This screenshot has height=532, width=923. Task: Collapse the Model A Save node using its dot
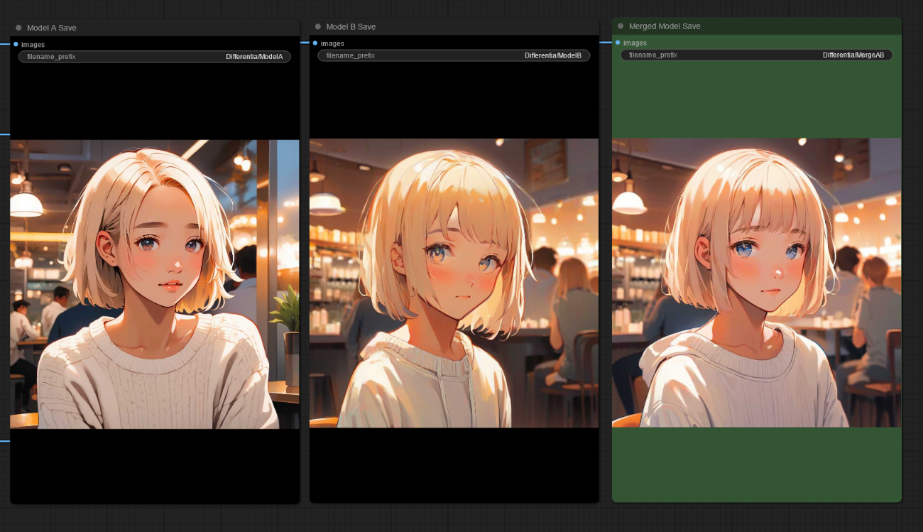18,28
